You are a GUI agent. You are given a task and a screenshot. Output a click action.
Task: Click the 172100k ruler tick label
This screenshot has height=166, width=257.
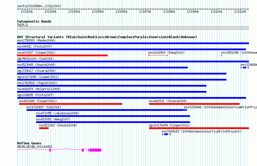(217, 12)
